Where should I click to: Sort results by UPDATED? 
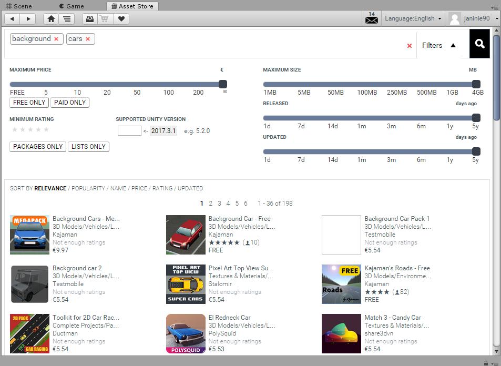point(190,188)
